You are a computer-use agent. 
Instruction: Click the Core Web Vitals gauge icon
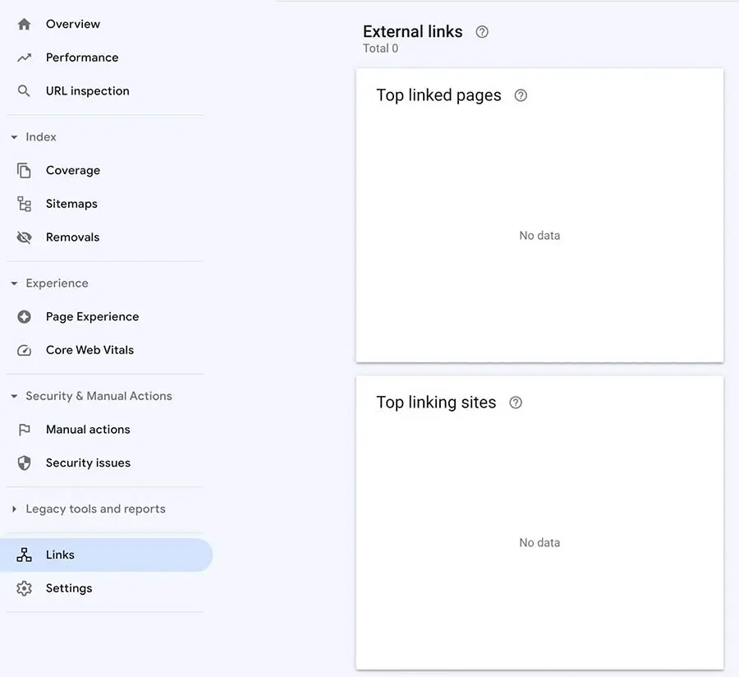[24, 350]
